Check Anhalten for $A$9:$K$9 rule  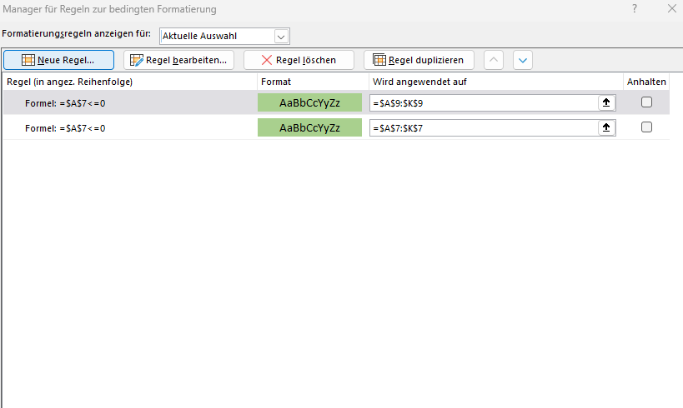[646, 102]
